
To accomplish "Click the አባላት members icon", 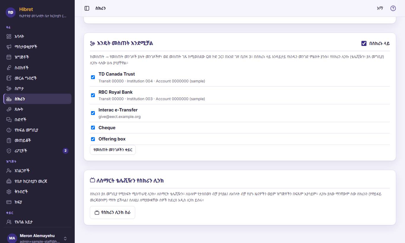I will click(x=9, y=36).
